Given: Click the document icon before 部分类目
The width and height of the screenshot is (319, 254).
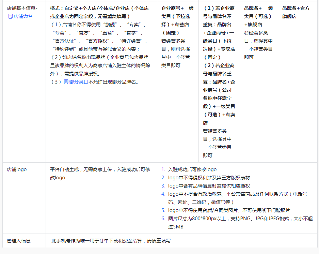Looking at the screenshot, I should [66, 82].
